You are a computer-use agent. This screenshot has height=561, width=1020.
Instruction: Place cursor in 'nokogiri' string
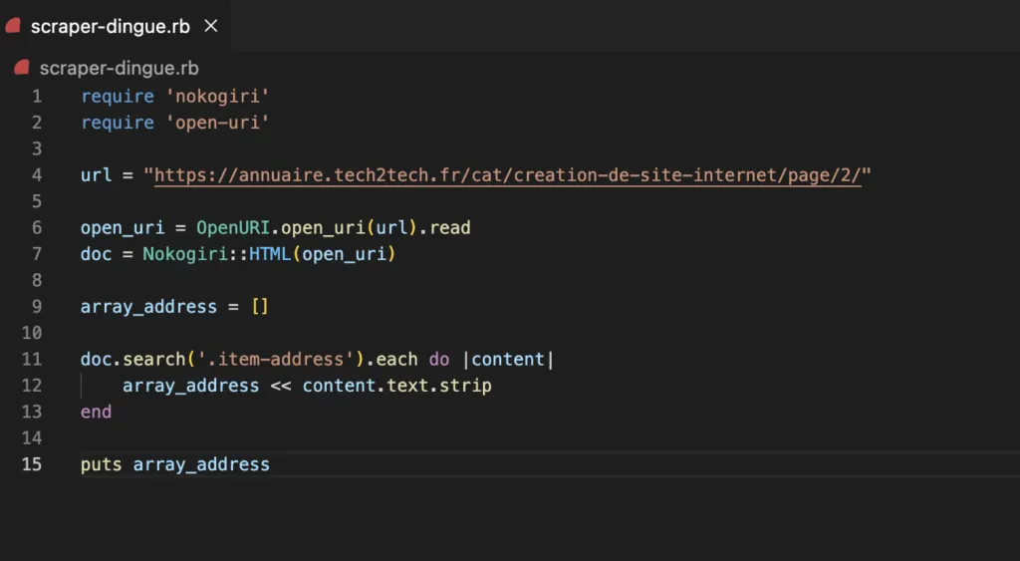(x=217, y=97)
